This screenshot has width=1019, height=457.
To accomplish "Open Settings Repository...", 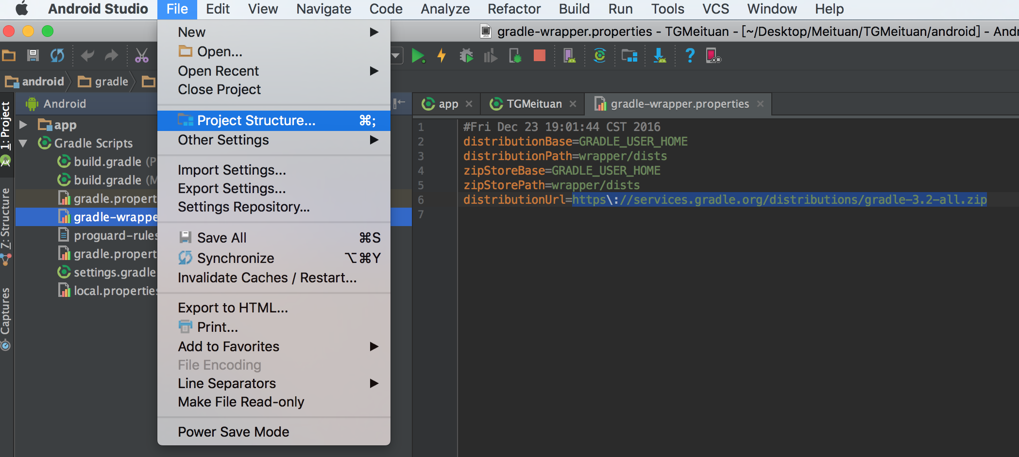I will click(x=274, y=207).
